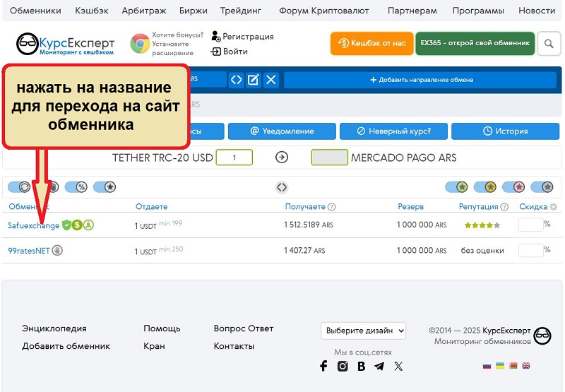Open Форум Криптовалют menu item

click(324, 11)
